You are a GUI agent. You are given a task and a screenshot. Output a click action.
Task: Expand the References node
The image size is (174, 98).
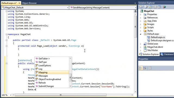click(x=141, y=18)
